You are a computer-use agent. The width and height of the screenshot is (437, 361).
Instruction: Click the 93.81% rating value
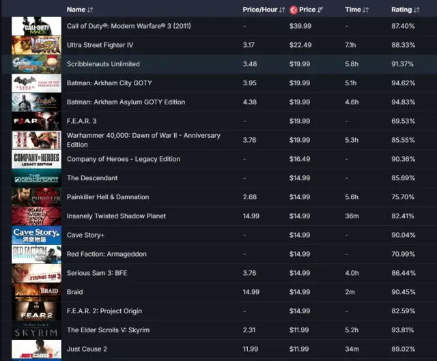click(403, 330)
